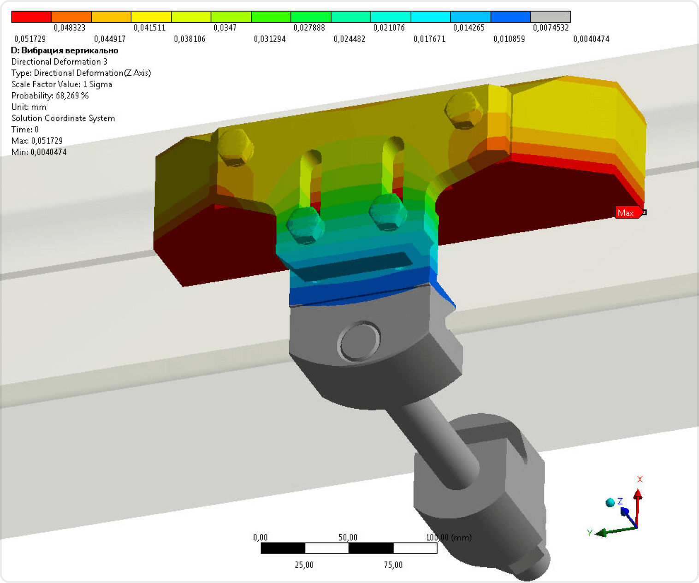Image resolution: width=699 pixels, height=583 pixels.
Task: Click the X axis arrow on triad
Action: coord(638,507)
